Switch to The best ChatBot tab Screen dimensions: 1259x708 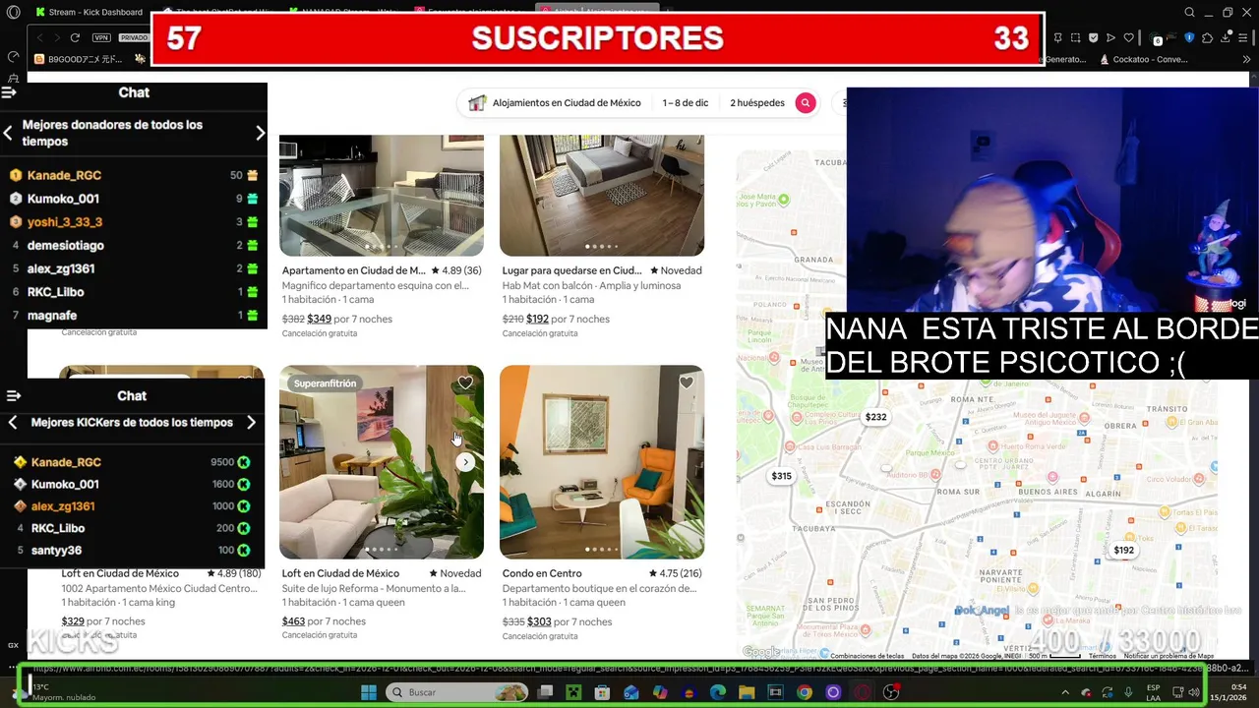point(216,12)
